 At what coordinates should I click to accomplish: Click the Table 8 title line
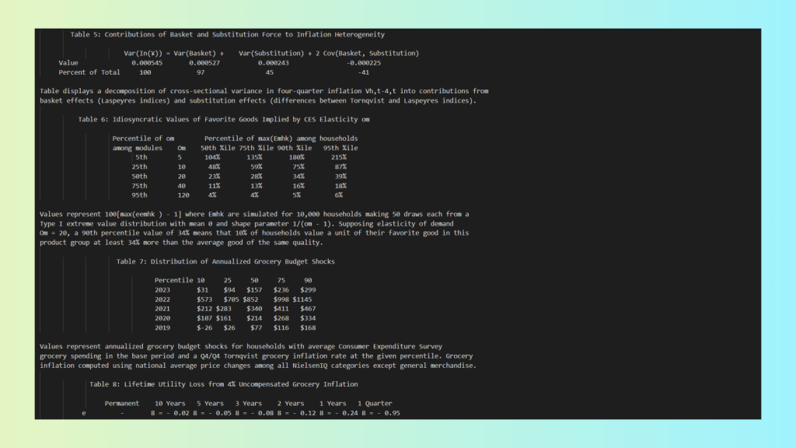tap(224, 383)
